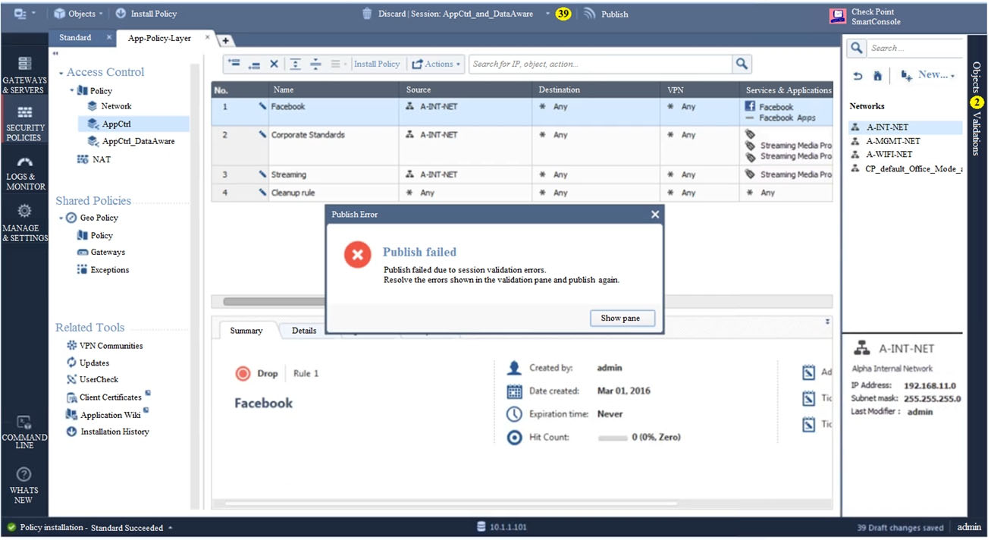Click the home icon in Objects pane

[x=877, y=75]
